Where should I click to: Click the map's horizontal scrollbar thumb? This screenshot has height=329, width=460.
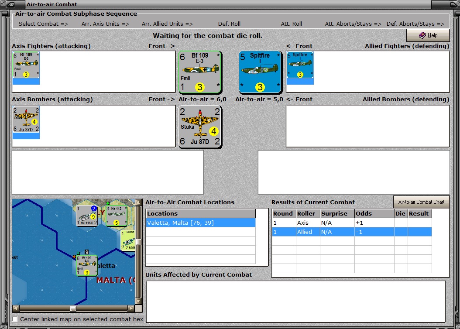pos(73,308)
